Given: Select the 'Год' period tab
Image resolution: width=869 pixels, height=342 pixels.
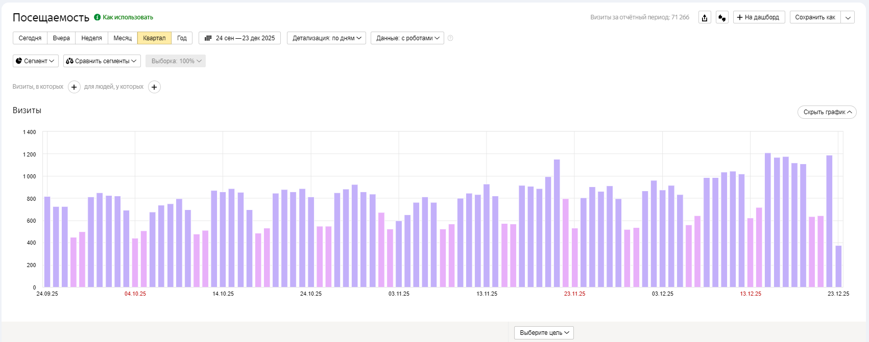Looking at the screenshot, I should [x=182, y=38].
